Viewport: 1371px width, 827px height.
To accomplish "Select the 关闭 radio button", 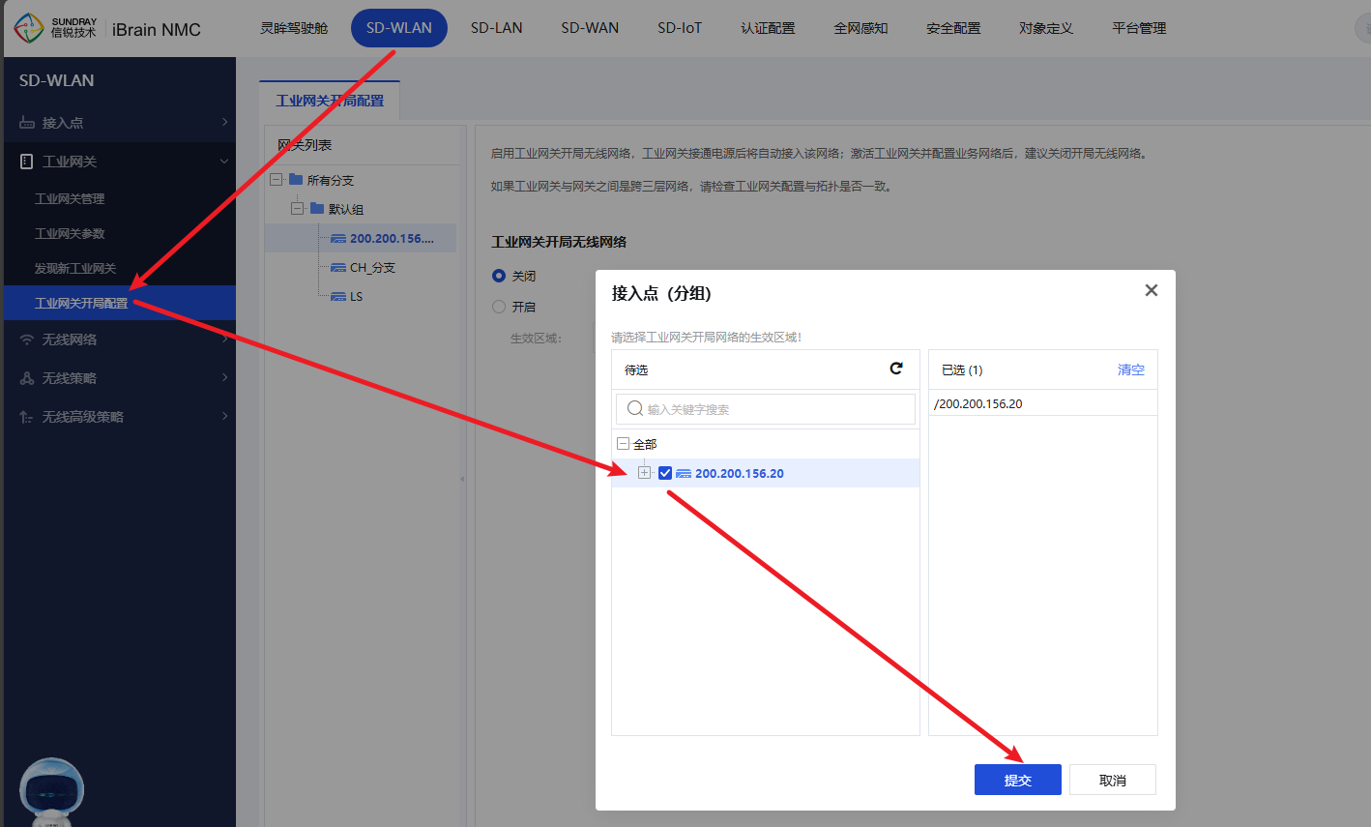I will (499, 276).
